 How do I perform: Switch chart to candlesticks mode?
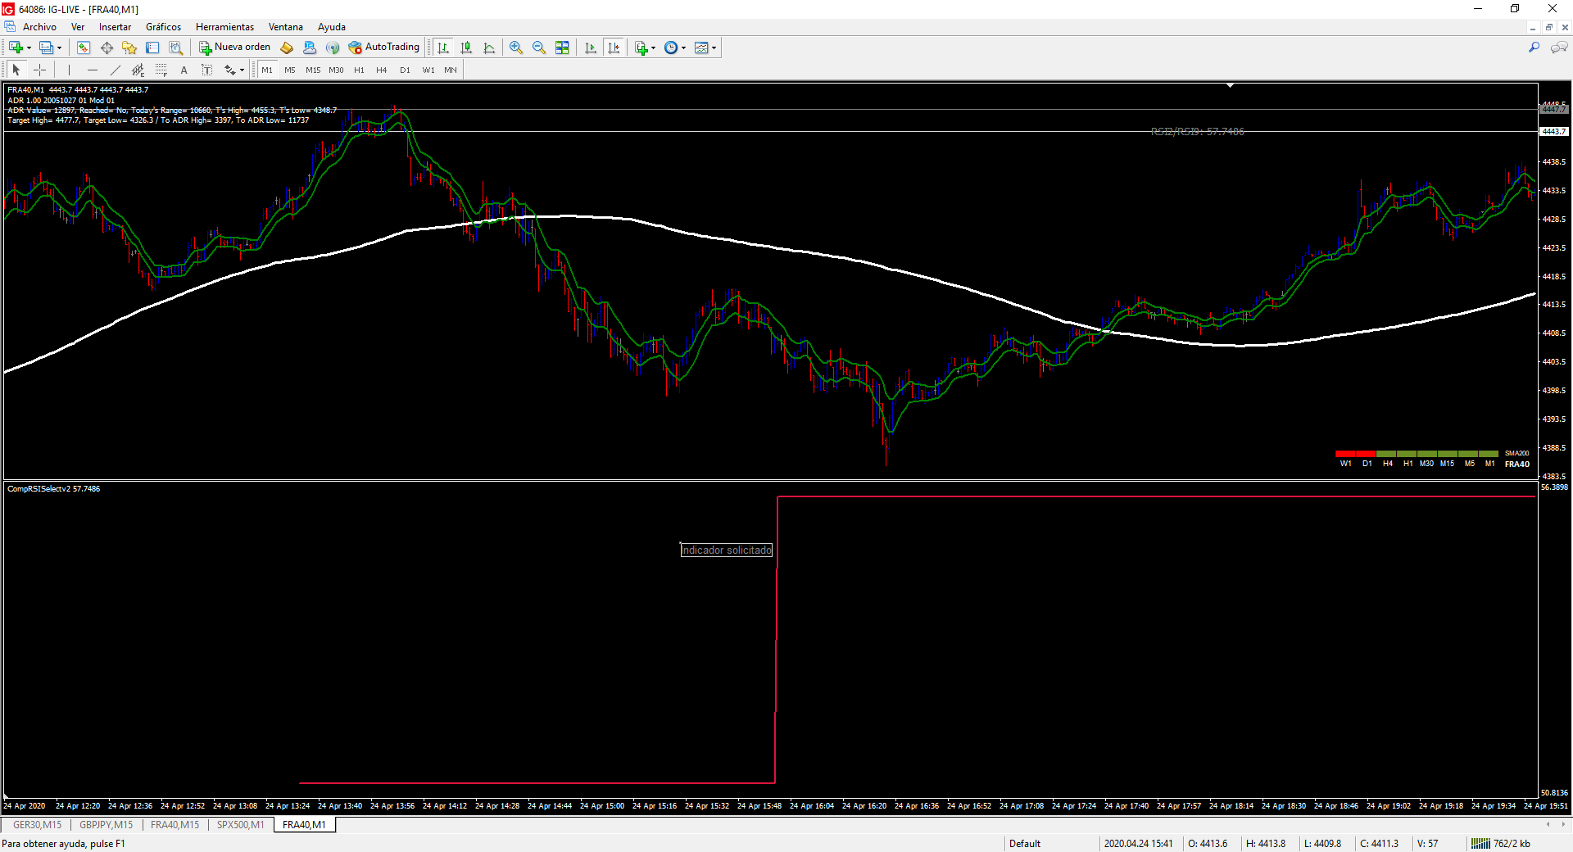(x=466, y=48)
